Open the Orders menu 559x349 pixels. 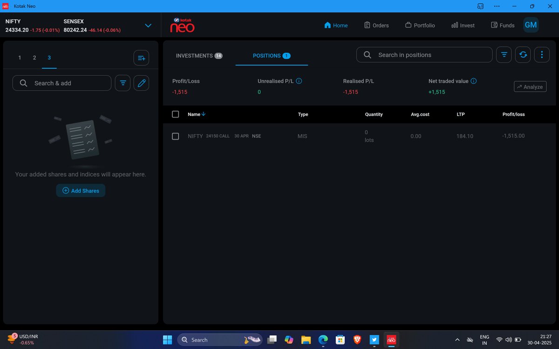pyautogui.click(x=376, y=25)
